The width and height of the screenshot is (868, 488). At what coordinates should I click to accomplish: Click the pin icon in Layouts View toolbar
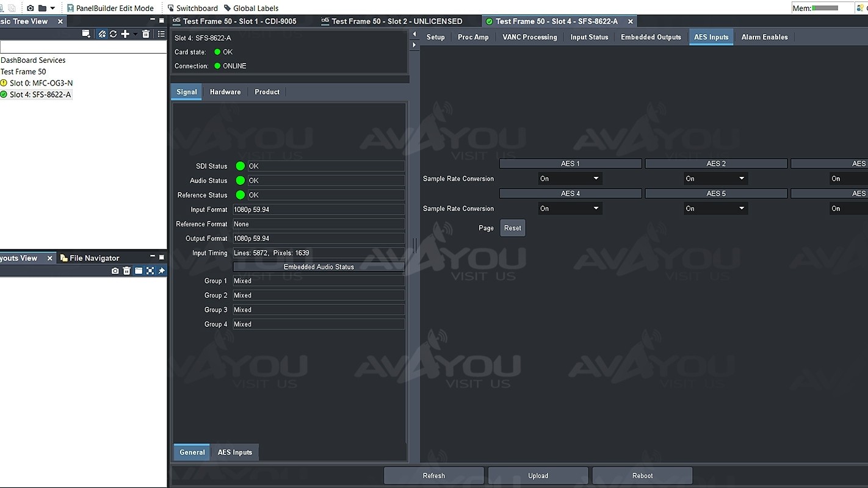tap(161, 271)
